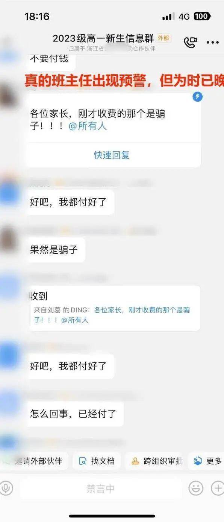The image size is (224, 522).
Task: Tap the 跨组织审批 stamp icon
Action: (x=135, y=461)
